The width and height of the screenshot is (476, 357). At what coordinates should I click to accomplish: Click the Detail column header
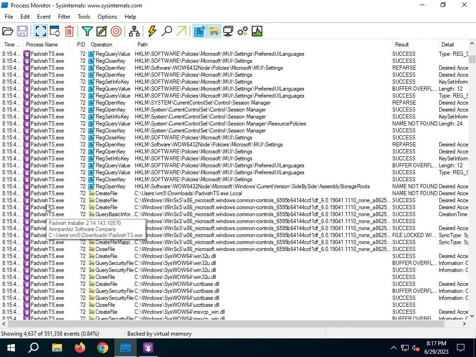coord(454,45)
